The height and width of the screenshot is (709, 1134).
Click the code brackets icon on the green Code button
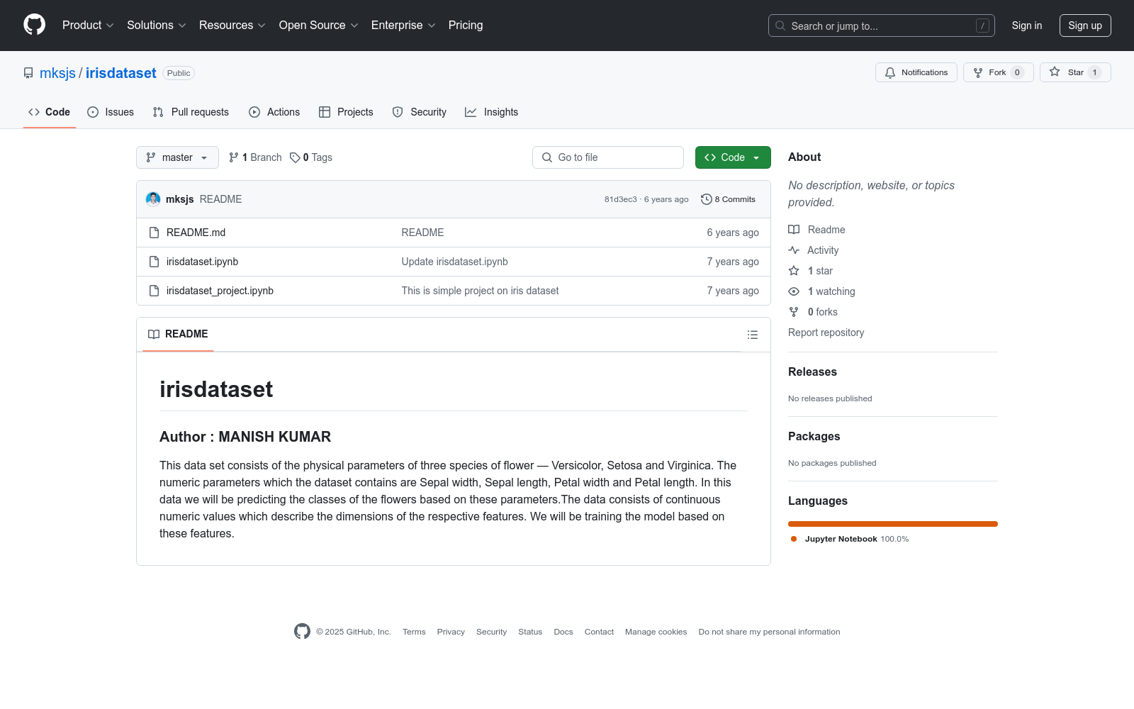click(x=710, y=157)
